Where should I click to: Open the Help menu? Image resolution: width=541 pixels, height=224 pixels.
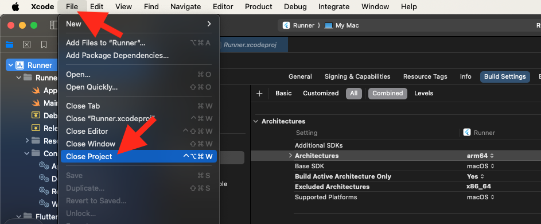[x=409, y=6]
